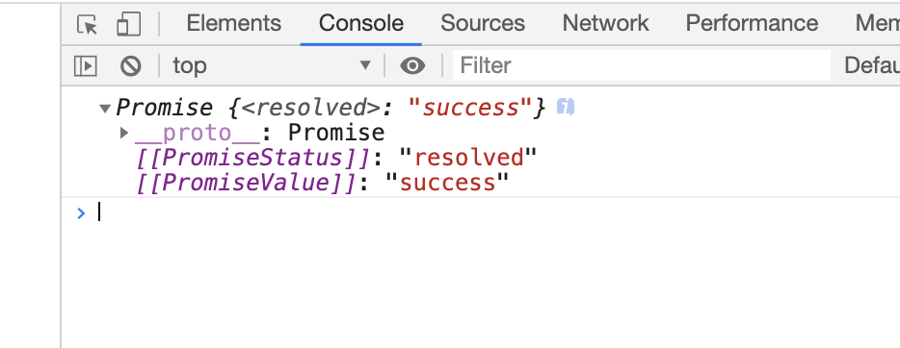The height and width of the screenshot is (348, 900).
Task: Click the eye live expression icon
Action: click(412, 65)
